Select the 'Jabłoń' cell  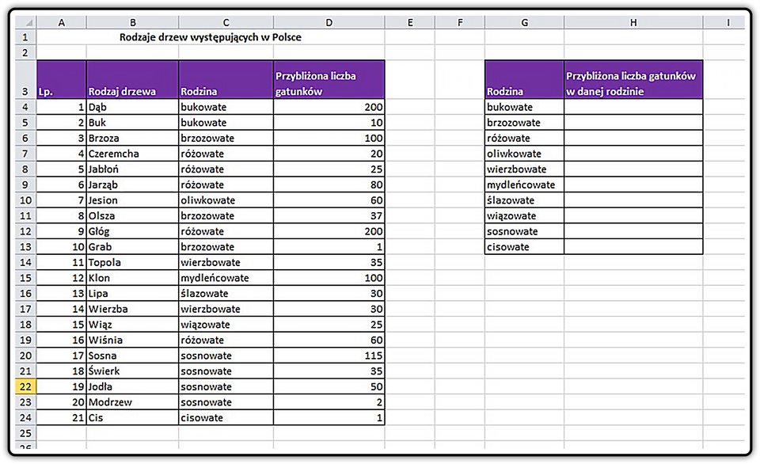(132, 169)
